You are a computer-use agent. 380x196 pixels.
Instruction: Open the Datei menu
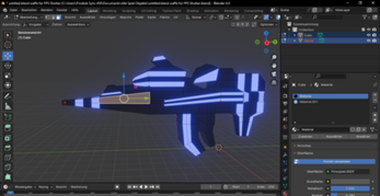pyautogui.click(x=13, y=10)
